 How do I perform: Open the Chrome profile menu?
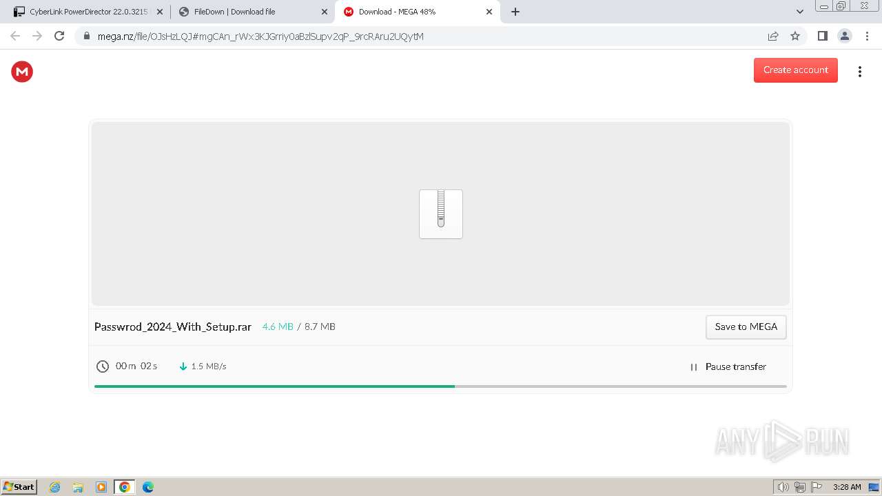pos(844,36)
